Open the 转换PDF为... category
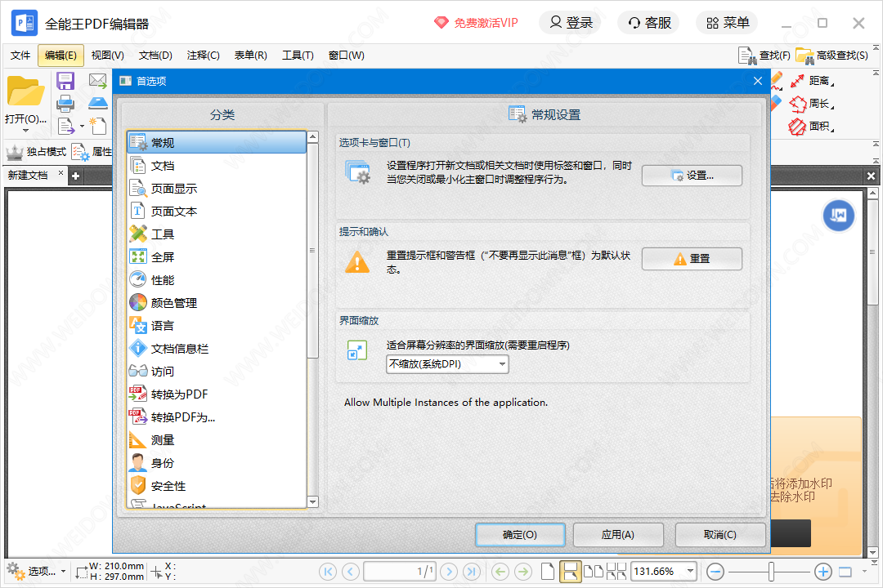 click(x=217, y=417)
